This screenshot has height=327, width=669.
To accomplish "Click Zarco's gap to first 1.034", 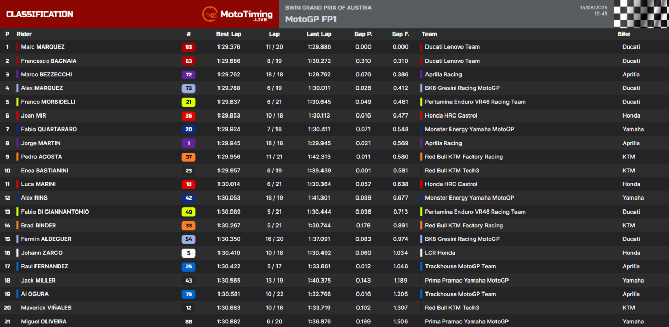I will coord(401,253).
